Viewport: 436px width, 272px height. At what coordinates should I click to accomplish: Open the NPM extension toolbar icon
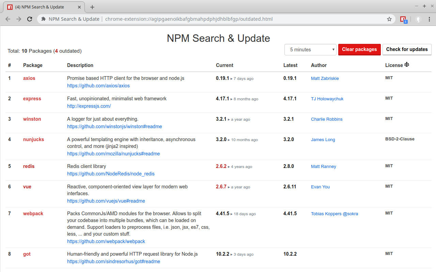coord(404,19)
